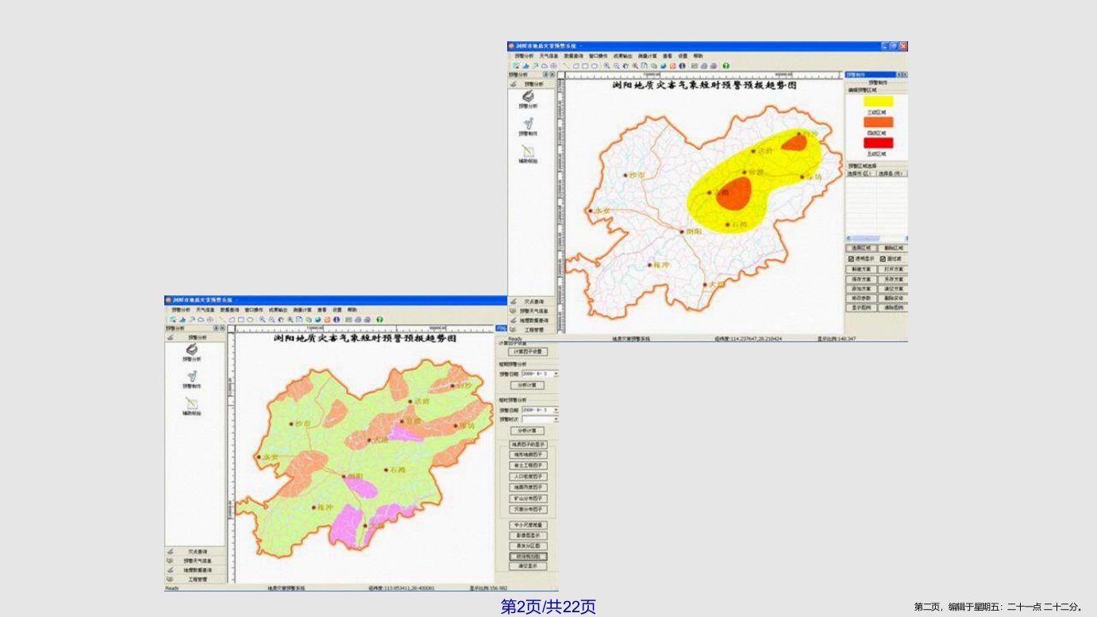1097x617 pixels.
Task: Expand 预警天气信息 section in upper window left panel
Action: coord(533,311)
